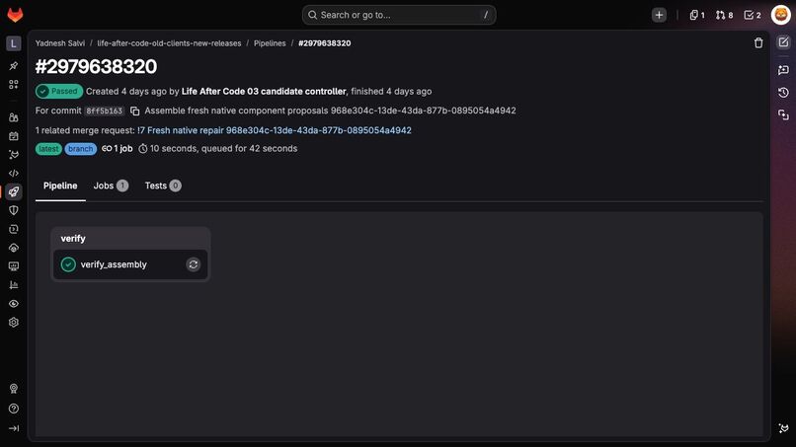The image size is (796, 447).
Task: Click the Passed status badge
Action: (x=59, y=92)
